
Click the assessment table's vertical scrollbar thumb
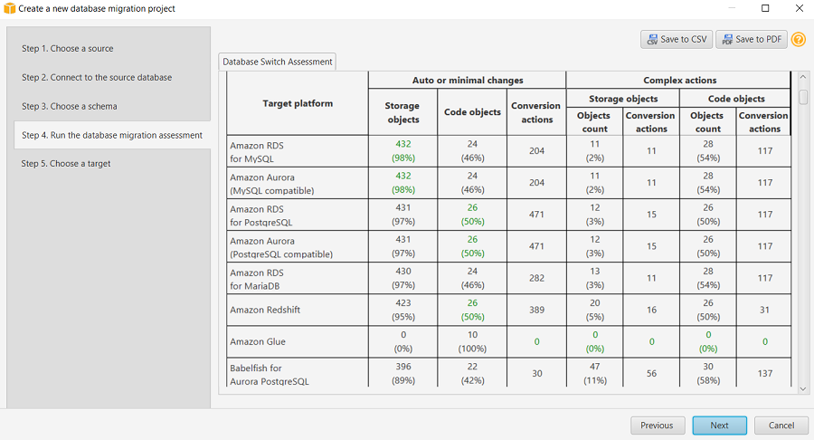tap(803, 96)
